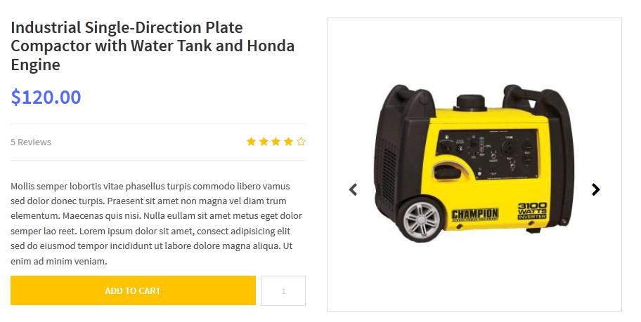Click the empty fifth rating star
This screenshot has width=641, height=322.
pos(301,142)
